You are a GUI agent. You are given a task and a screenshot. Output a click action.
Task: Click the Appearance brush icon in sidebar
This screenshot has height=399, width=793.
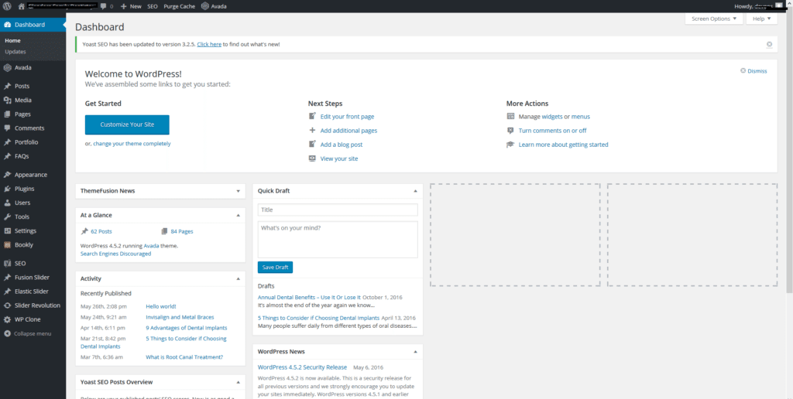tap(7, 175)
